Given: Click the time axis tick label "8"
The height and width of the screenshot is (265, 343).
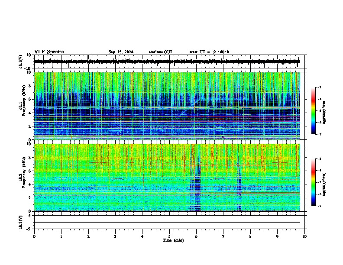Looking at the screenshot, I should click(250, 236).
